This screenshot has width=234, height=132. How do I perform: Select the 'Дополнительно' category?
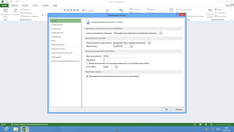point(65,45)
